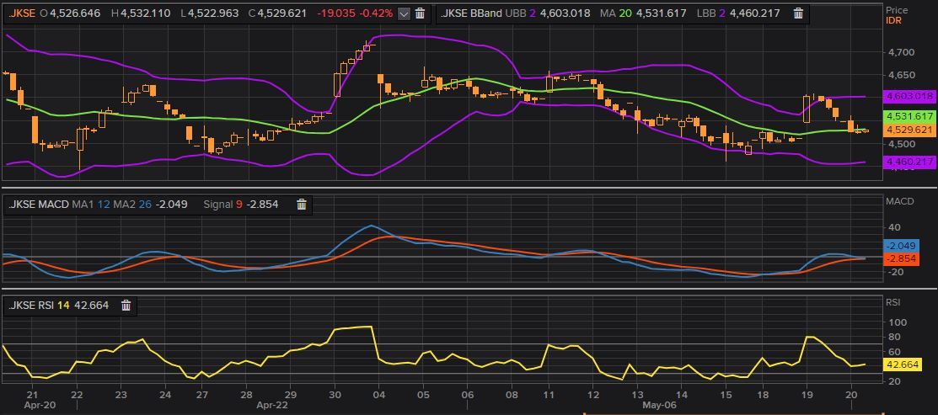This screenshot has width=938, height=415.
Task: Remove the Bollinger Band indicator via trash icon
Action: 798,13
